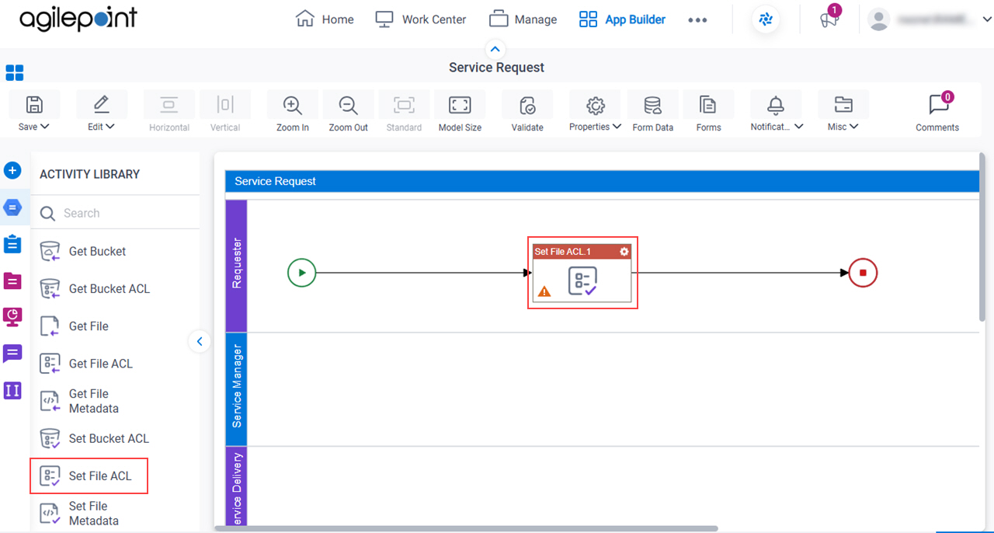Open the monitor chart sidebar tab
The width and height of the screenshot is (994, 533).
pyautogui.click(x=13, y=317)
